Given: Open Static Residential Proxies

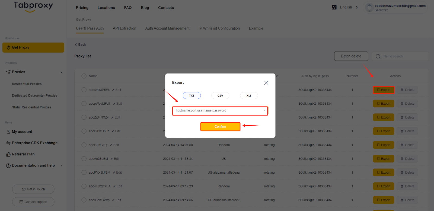Looking at the screenshot, I should [31, 107].
